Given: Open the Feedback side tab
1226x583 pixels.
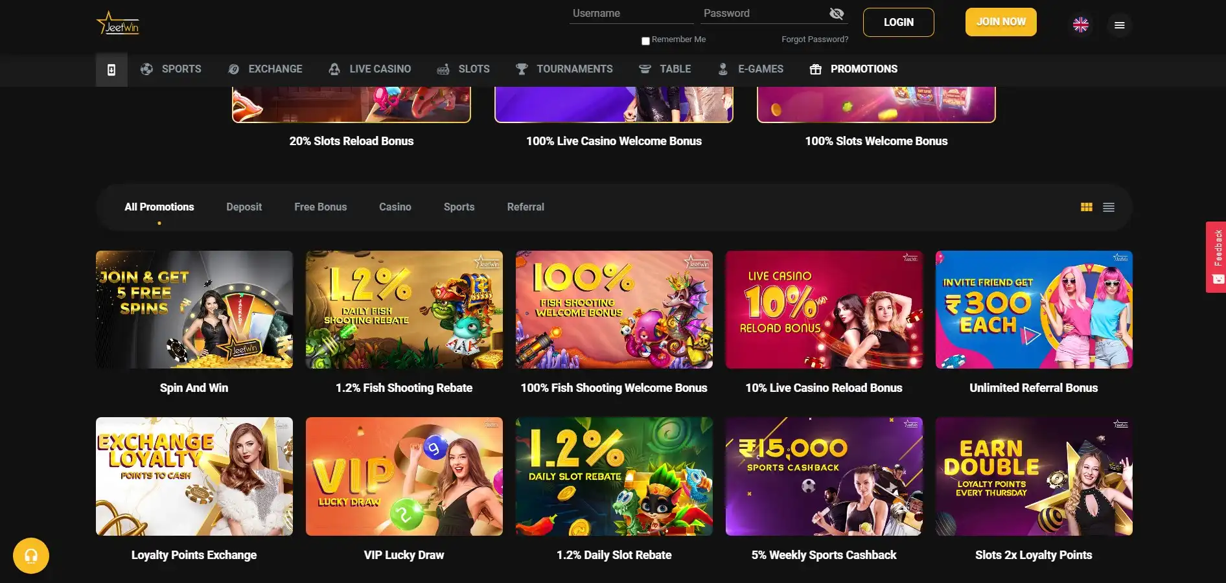Looking at the screenshot, I should coord(1216,257).
